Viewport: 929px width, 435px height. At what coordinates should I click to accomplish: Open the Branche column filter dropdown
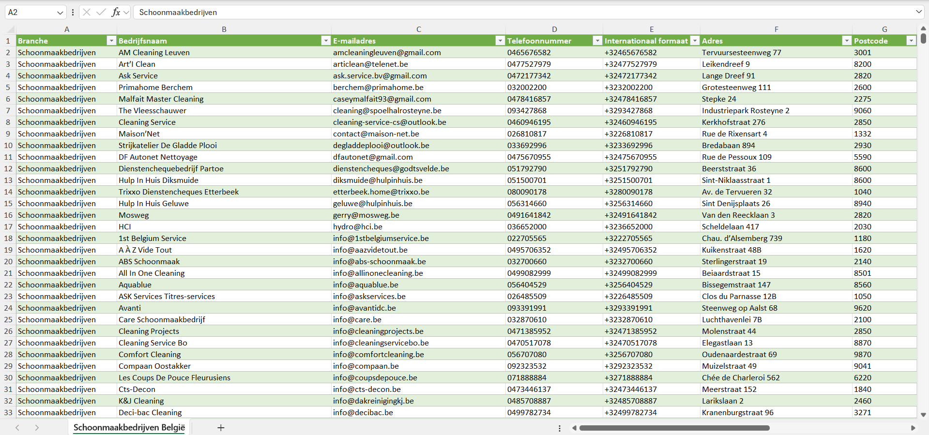[111, 41]
